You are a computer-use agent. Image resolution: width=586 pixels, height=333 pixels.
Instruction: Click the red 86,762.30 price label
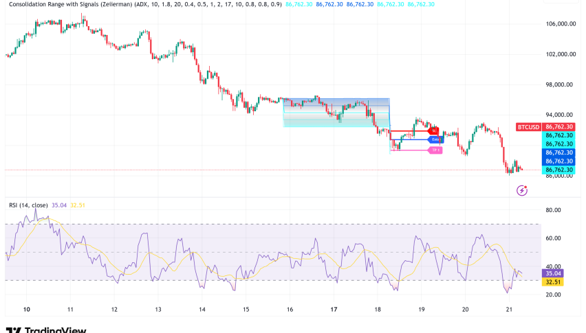point(558,127)
